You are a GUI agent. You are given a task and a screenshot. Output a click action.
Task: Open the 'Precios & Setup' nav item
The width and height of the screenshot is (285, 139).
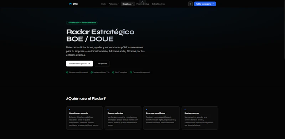[143, 4]
